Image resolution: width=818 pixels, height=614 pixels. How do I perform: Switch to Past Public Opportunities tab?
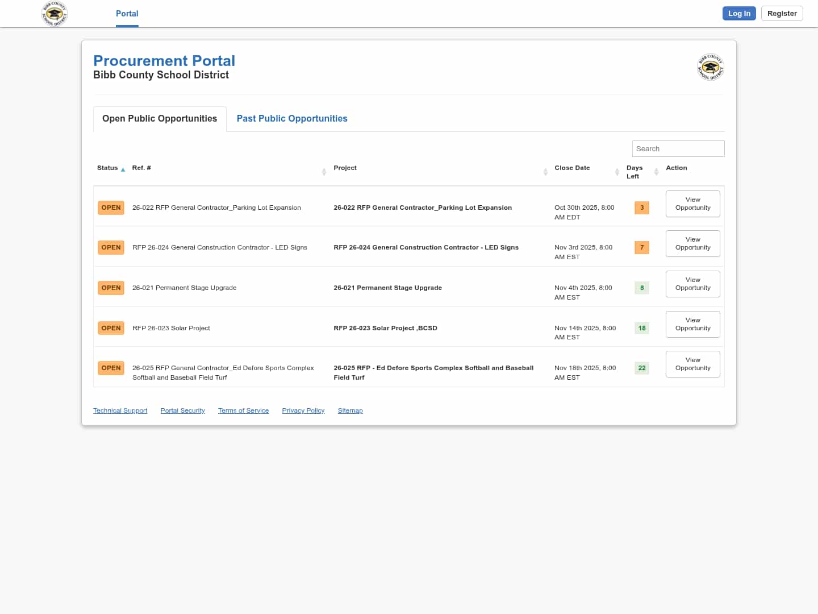(x=292, y=119)
